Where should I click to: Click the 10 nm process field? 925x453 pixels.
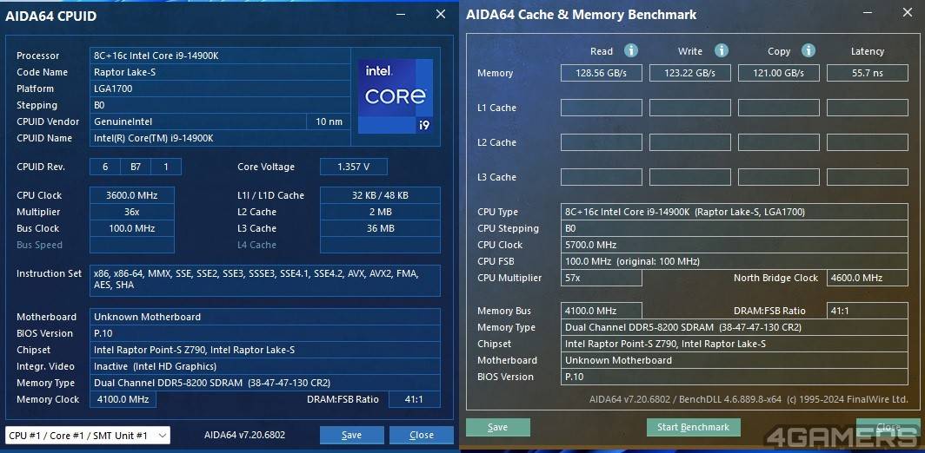[x=329, y=122]
